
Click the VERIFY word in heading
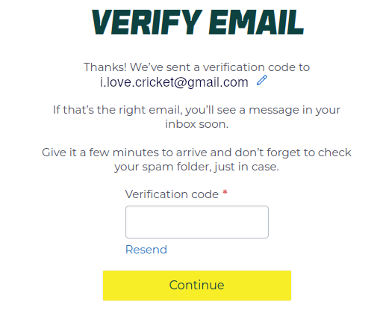click(147, 22)
